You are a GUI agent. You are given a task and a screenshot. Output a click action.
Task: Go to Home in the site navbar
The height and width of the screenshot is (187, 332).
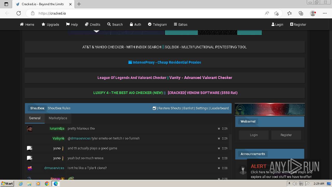[27, 24]
